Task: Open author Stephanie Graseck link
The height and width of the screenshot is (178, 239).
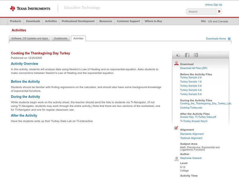Action: coord(191,158)
